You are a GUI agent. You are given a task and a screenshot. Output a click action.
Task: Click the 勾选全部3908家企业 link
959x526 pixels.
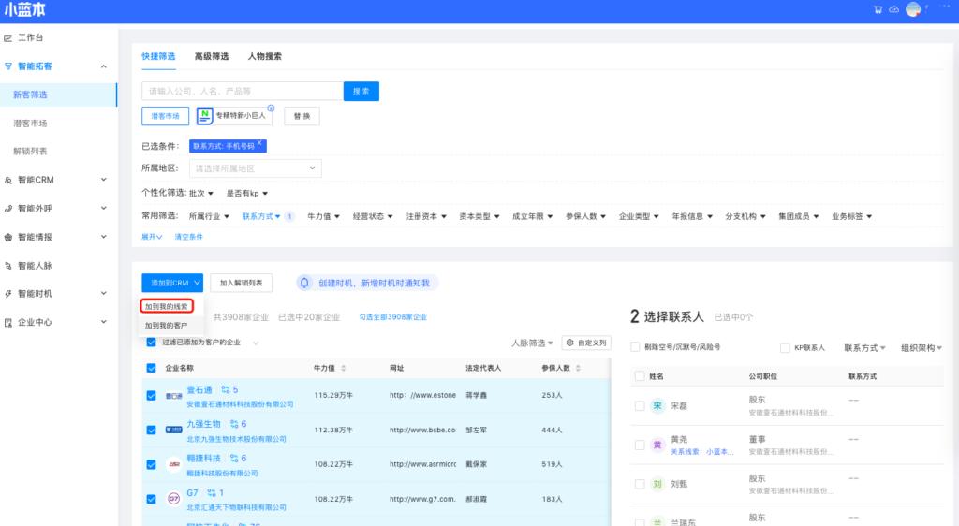click(392, 317)
